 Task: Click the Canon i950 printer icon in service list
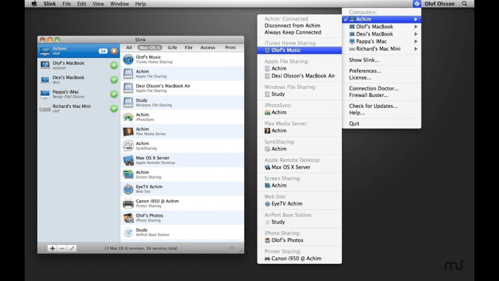tap(128, 203)
